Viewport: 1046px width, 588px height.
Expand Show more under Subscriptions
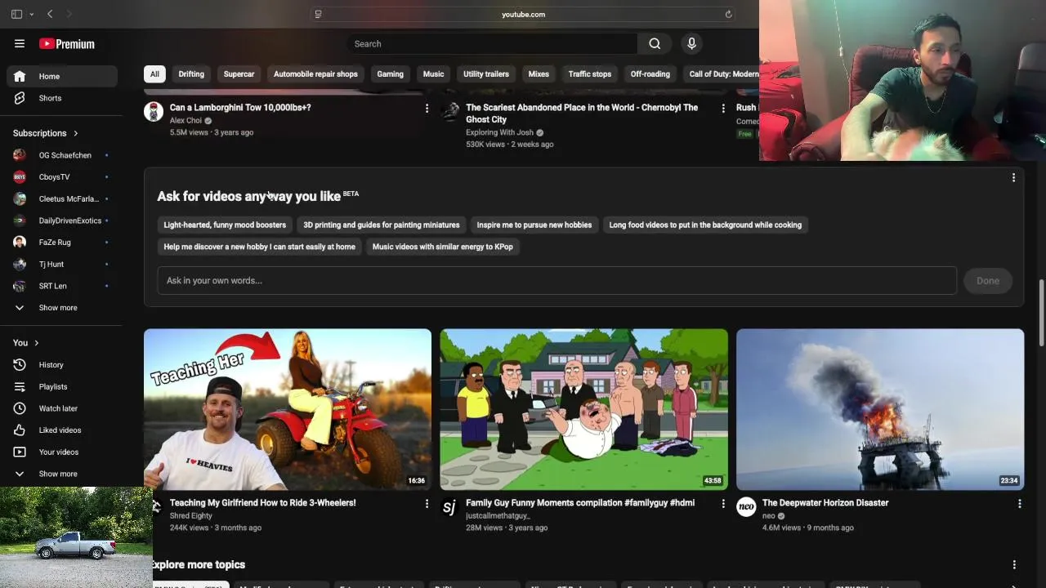pos(62,308)
